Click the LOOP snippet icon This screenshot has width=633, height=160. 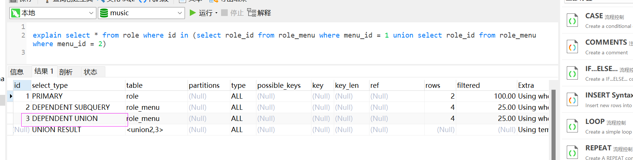(572, 126)
